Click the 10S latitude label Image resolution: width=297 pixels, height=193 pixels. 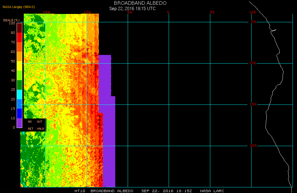coord(253,63)
